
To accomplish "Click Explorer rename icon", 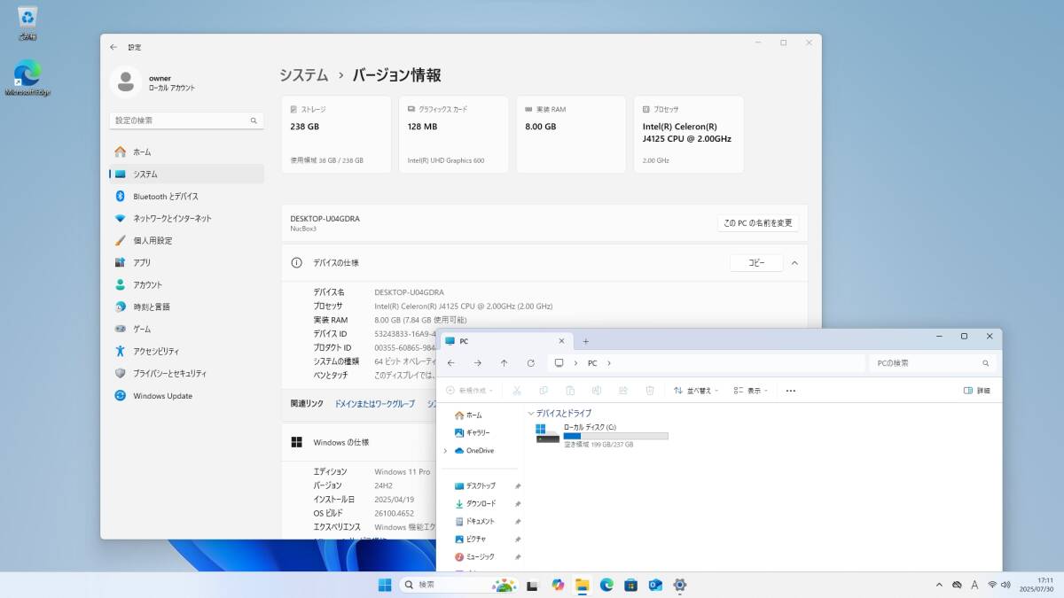I will (597, 390).
